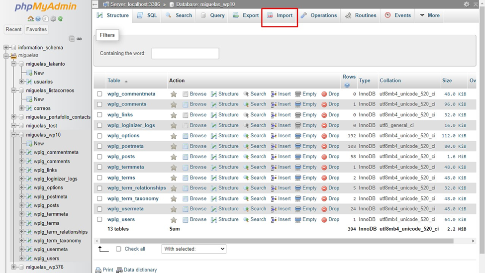
Task: Click the Empty icon for wplg_comments
Action: 298,104
